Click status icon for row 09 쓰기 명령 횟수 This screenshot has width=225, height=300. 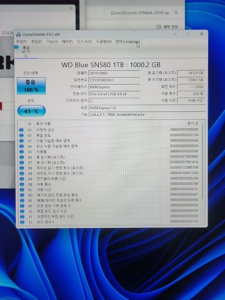(22, 173)
